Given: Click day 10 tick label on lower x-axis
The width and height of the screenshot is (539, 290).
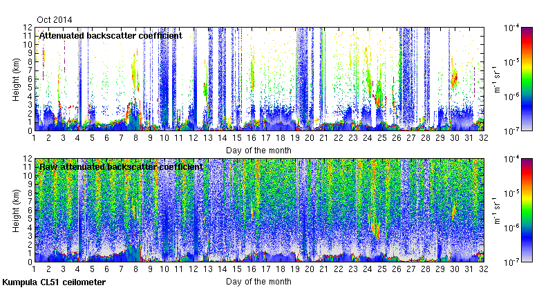Looking at the screenshot, I should click(164, 269).
